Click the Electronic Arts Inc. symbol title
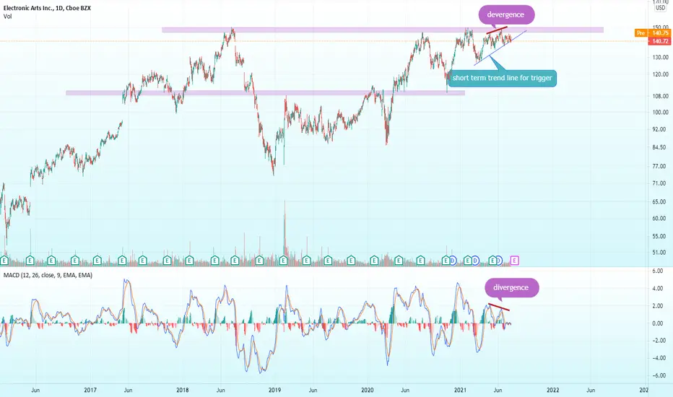 47,8
